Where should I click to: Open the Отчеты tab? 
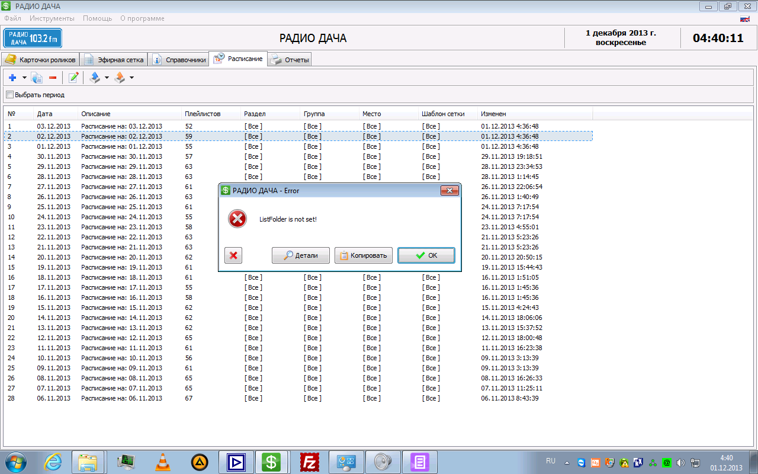coord(289,60)
